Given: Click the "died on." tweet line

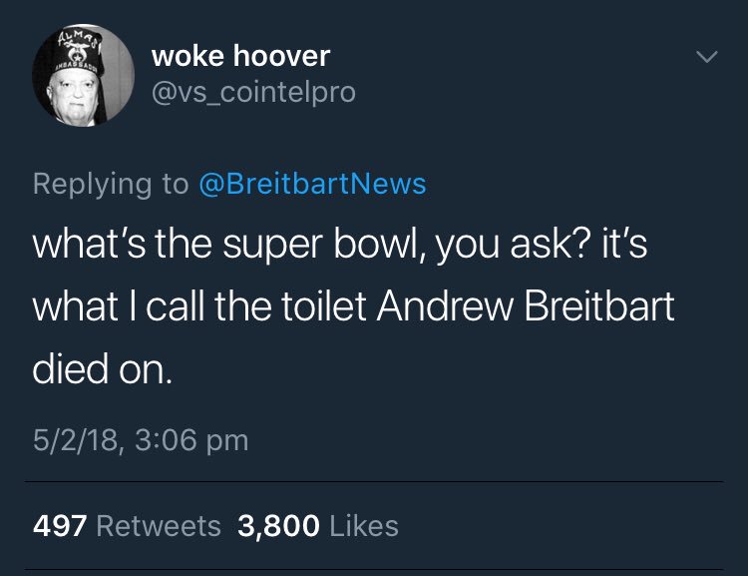Looking at the screenshot, I should (x=102, y=368).
